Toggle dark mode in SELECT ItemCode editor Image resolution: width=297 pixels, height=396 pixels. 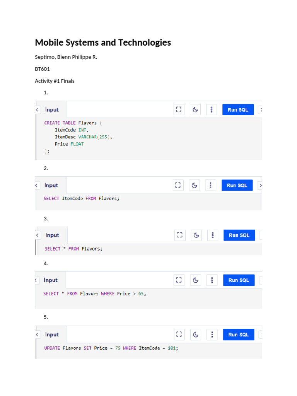click(194, 185)
